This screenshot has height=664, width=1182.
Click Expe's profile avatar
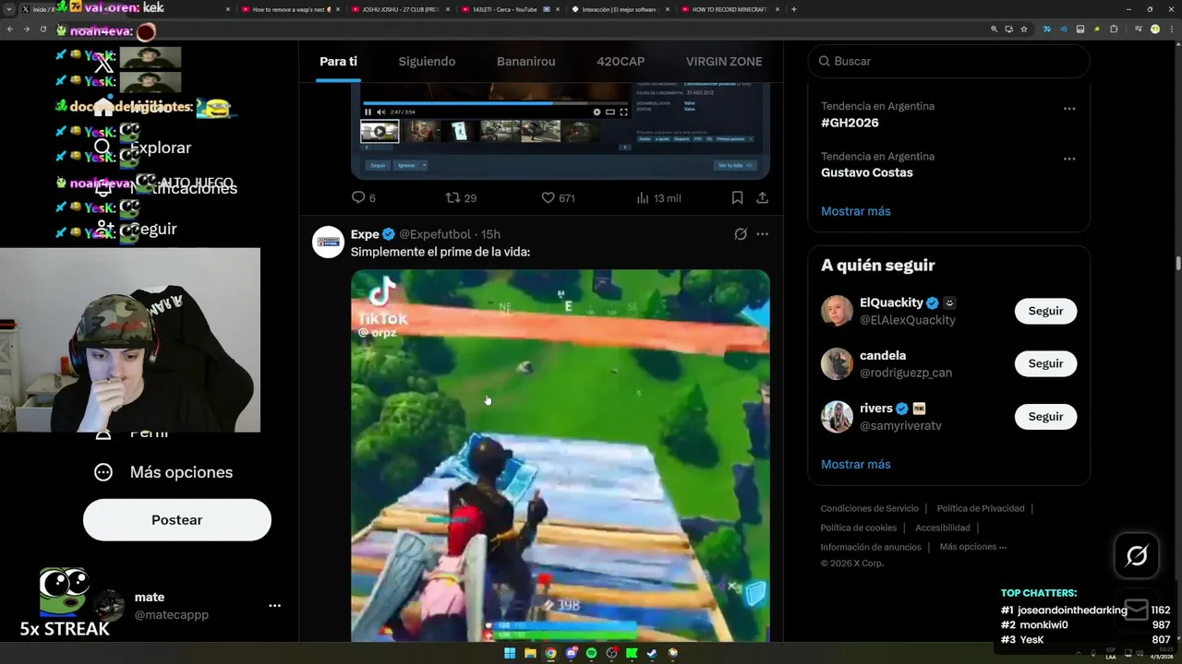(x=328, y=242)
